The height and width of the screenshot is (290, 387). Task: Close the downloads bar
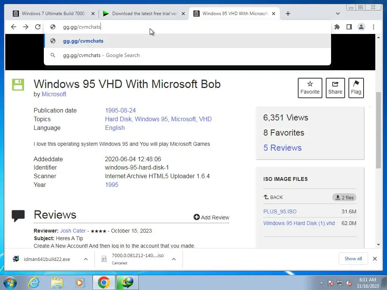tap(375, 258)
